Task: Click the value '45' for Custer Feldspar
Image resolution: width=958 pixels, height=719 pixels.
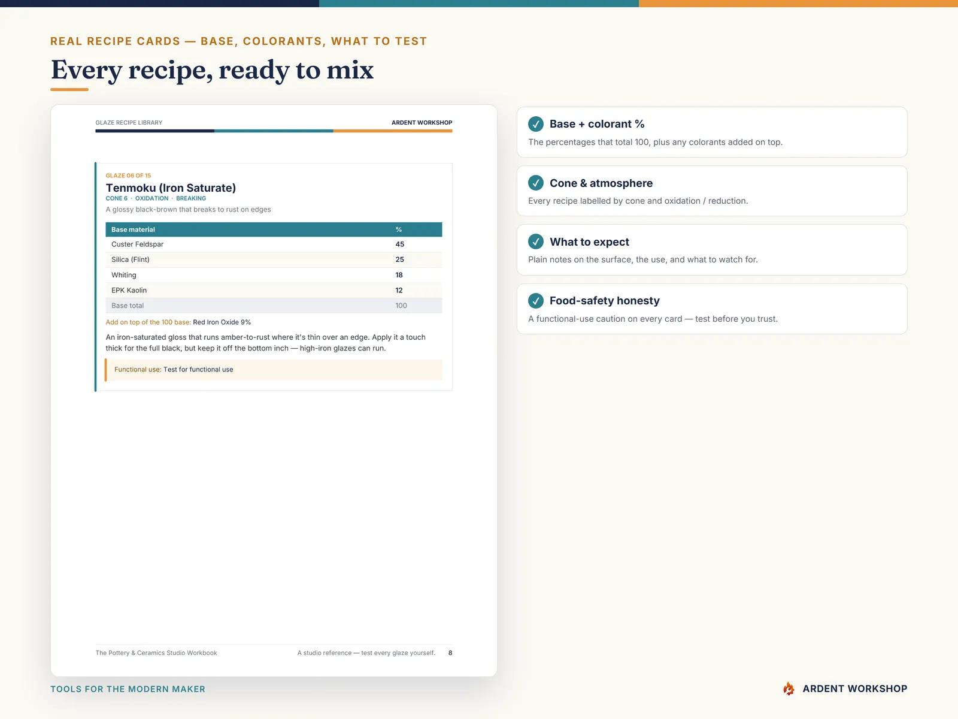Action: coord(399,244)
